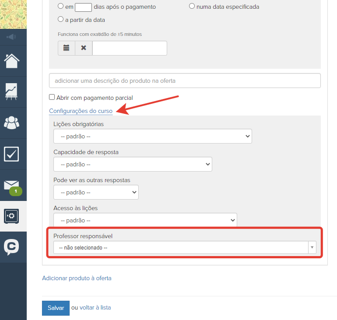The width and height of the screenshot is (337, 320).
Task: Click the analytics chart sidebar icon
Action: click(12, 91)
